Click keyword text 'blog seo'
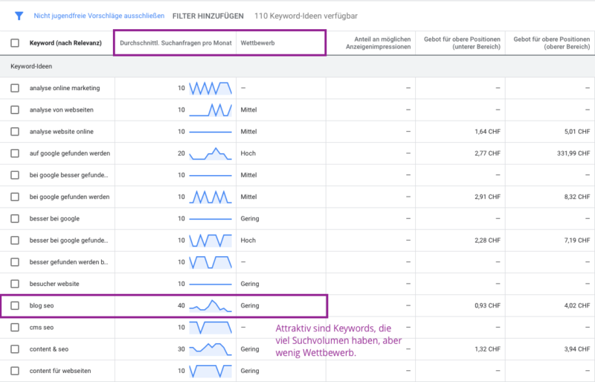595x382 pixels. pos(42,305)
